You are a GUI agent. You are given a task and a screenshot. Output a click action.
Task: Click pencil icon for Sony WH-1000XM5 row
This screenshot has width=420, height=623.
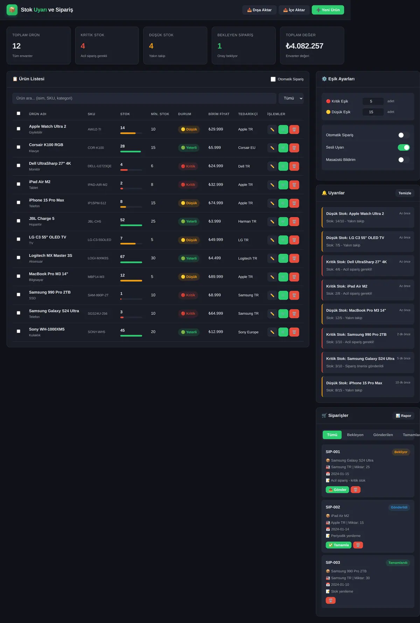(x=272, y=332)
